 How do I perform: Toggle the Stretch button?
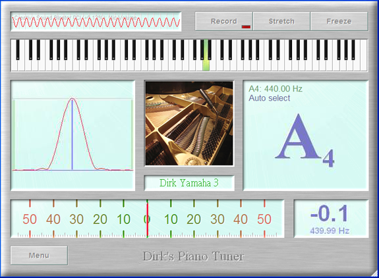pyautogui.click(x=281, y=21)
